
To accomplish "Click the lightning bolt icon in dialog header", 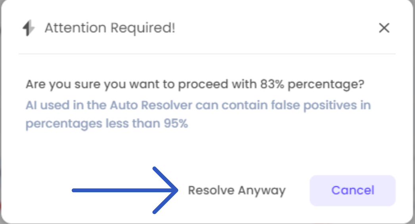I will click(28, 28).
